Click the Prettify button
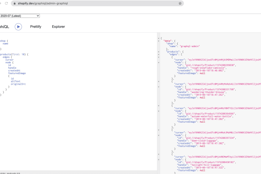This screenshot has height=174, width=261. (36, 26)
